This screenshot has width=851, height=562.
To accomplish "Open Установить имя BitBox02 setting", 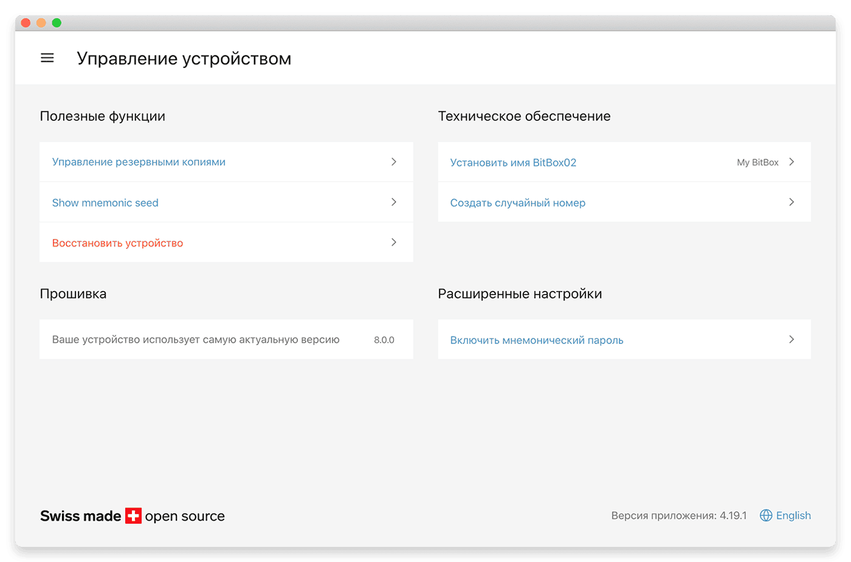I will click(624, 162).
